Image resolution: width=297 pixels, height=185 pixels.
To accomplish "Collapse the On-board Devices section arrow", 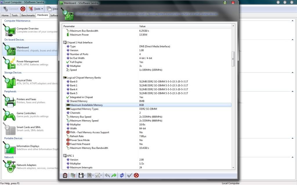I will (292, 40).
